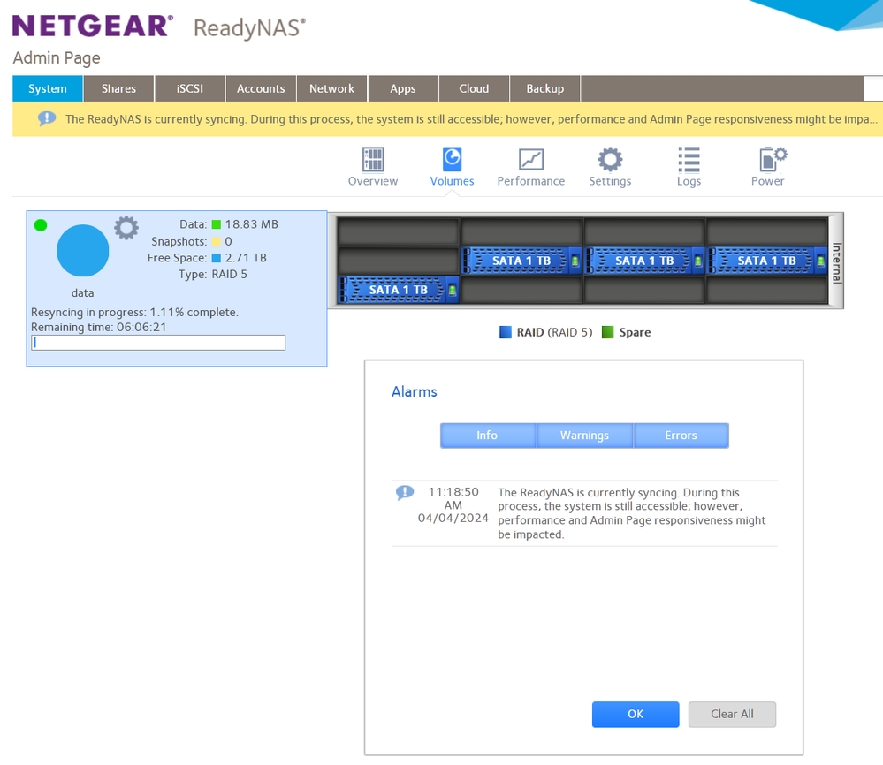Screen dimensions: 883x765
Task: Click the yellow Snapshots legend swatch
Action: [217, 241]
